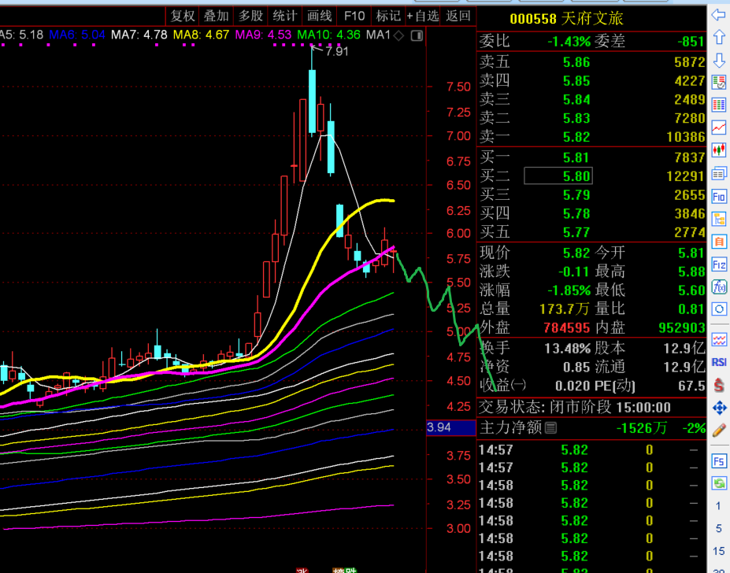
Task: Open the list icon beside 主力净额
Action: point(550,427)
